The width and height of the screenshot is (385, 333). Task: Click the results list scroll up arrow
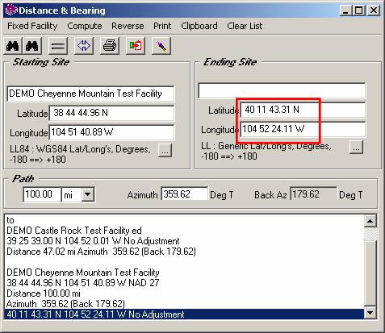pos(370,221)
